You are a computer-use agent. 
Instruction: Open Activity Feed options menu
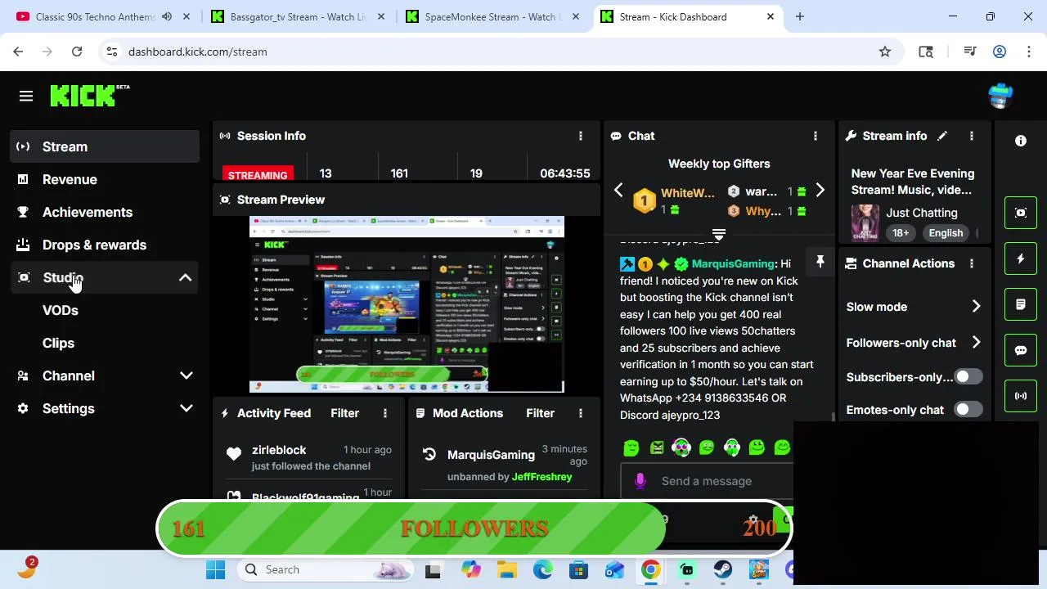coord(384,413)
